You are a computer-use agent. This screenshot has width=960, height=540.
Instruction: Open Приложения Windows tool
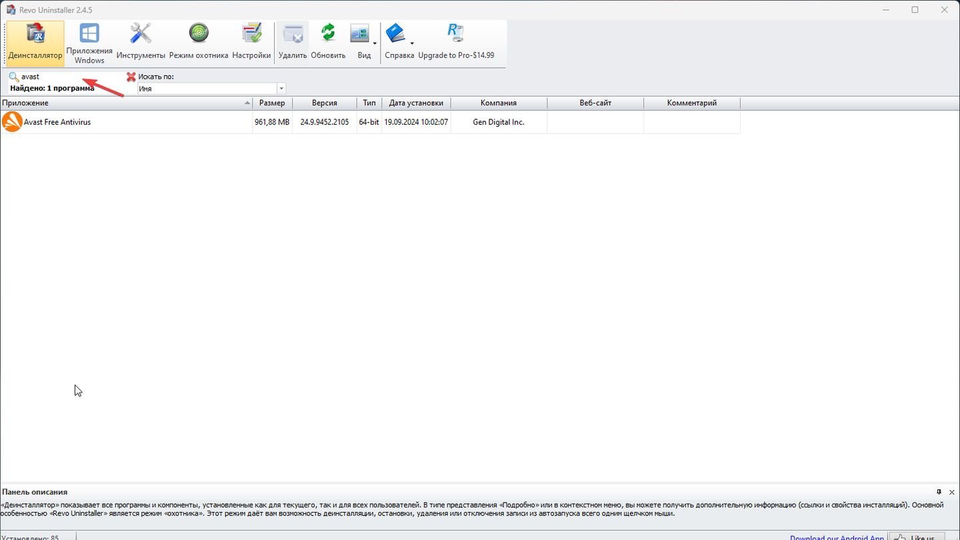click(x=89, y=43)
